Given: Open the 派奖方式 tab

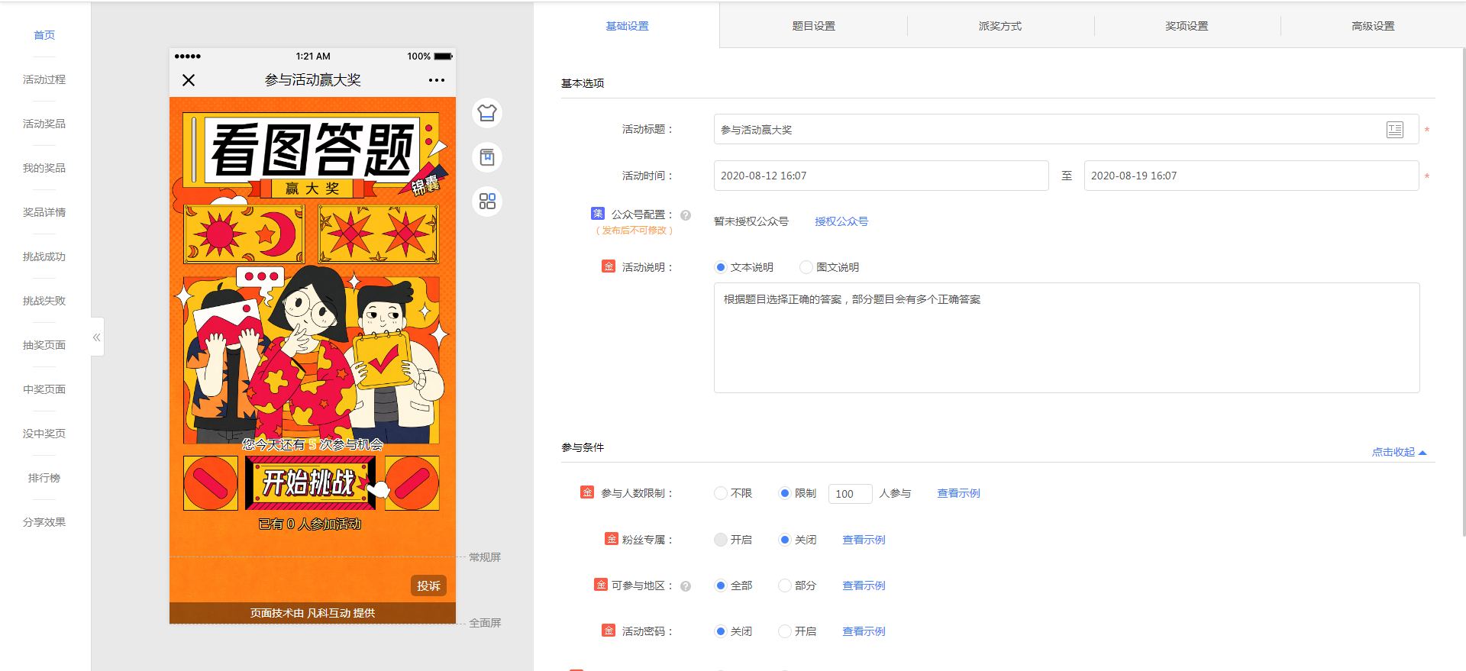Looking at the screenshot, I should (x=1000, y=26).
